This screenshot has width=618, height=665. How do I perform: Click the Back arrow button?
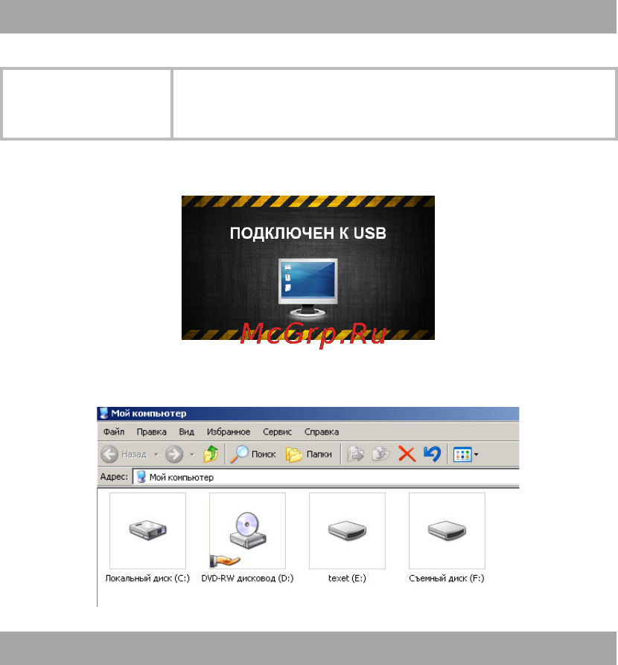point(109,454)
